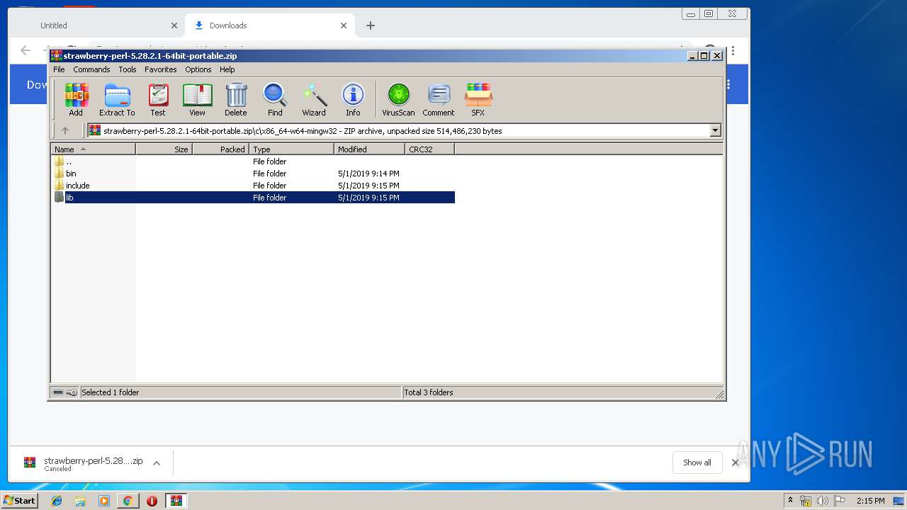Run VirusScan on the archive
This screenshot has width=907, height=510.
click(398, 99)
